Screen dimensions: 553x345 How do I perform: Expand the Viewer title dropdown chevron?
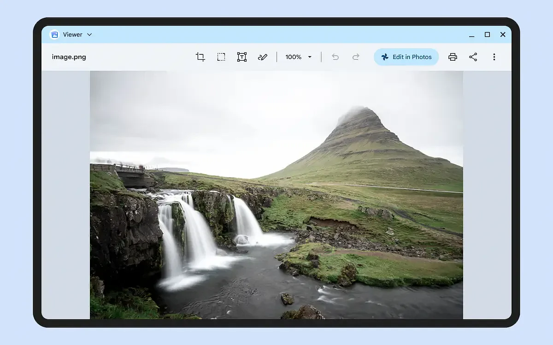click(89, 34)
